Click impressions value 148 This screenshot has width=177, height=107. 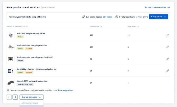pyautogui.click(x=91, y=35)
